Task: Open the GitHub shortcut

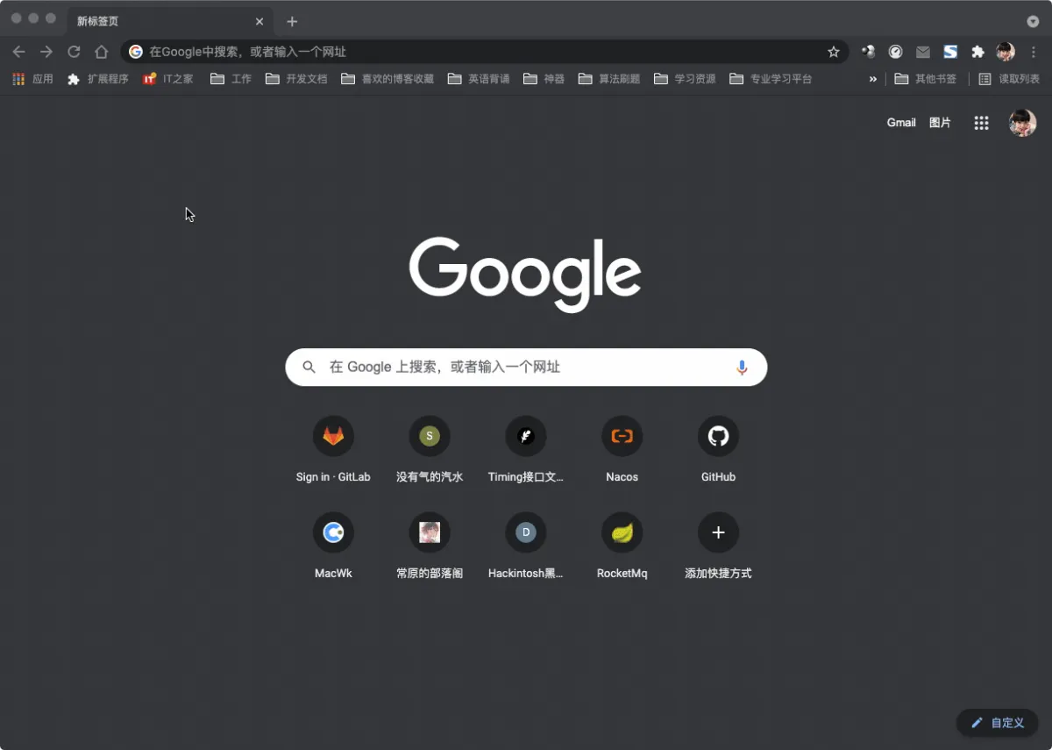Action: coord(718,436)
